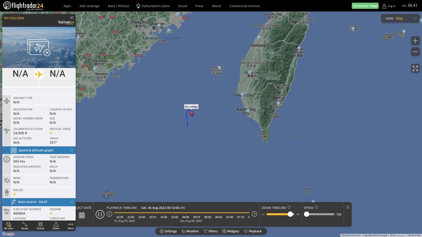
Task: Toggle fullscreen map view
Action: pos(415,68)
